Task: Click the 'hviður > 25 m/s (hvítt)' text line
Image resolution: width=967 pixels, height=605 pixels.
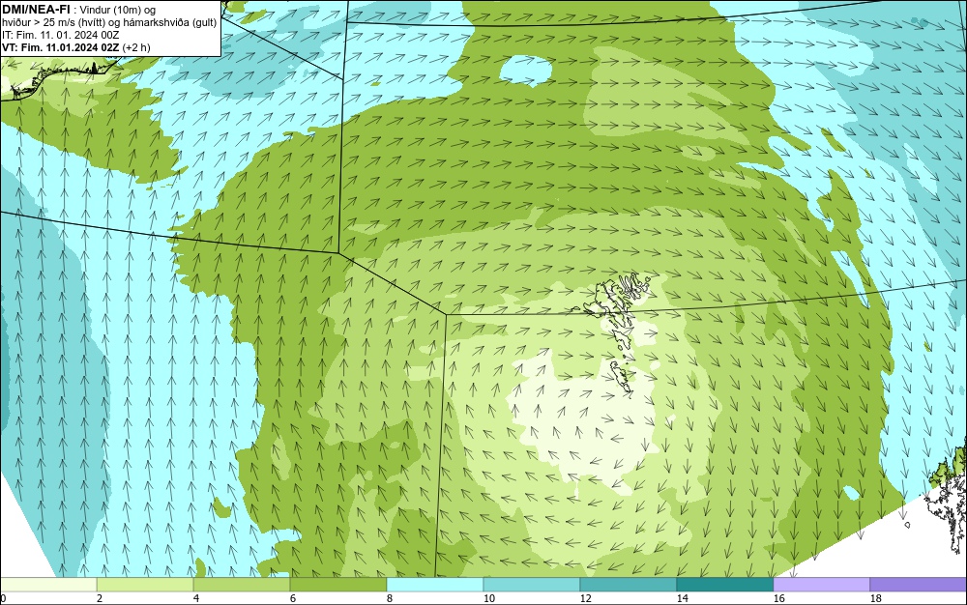Action: pos(108,22)
